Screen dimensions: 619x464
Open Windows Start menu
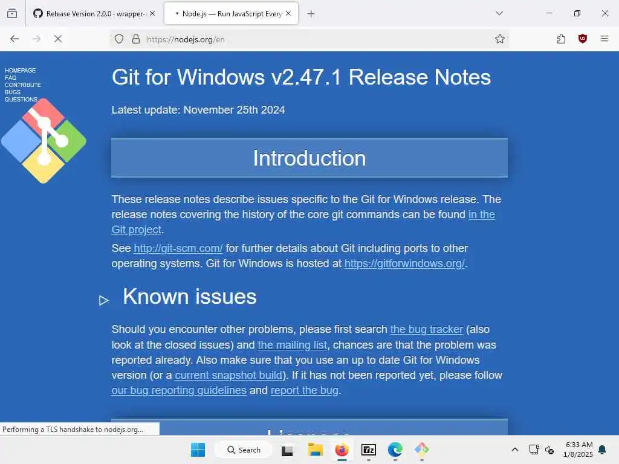[x=198, y=449]
